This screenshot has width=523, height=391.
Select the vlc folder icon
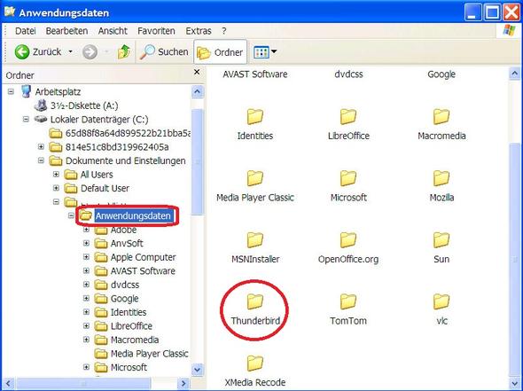441,301
